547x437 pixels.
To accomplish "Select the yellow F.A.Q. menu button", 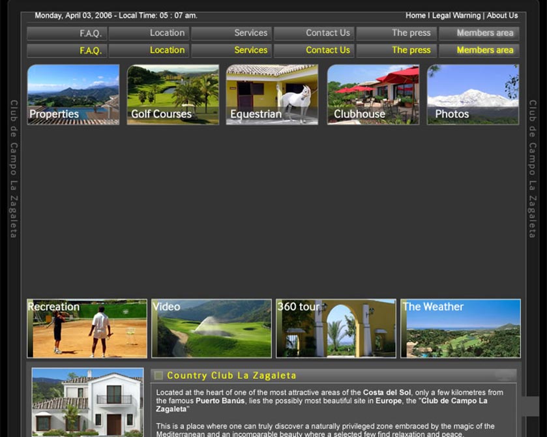I will point(67,50).
